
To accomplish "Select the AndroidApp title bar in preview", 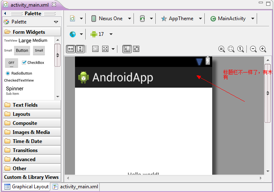I will point(143,77).
